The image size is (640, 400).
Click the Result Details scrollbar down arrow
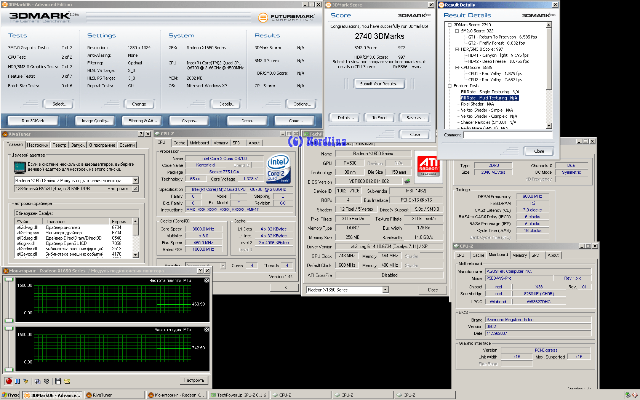(549, 126)
